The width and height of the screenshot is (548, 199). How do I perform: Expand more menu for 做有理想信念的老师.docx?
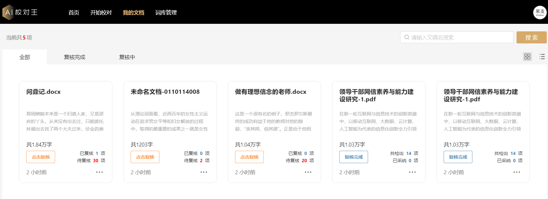(308, 172)
